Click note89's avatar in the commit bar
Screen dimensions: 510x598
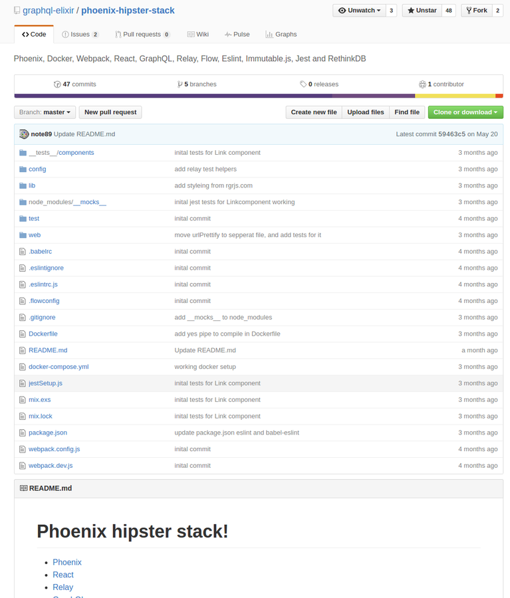pos(24,134)
